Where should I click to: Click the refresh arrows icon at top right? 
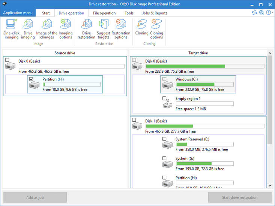point(254,13)
